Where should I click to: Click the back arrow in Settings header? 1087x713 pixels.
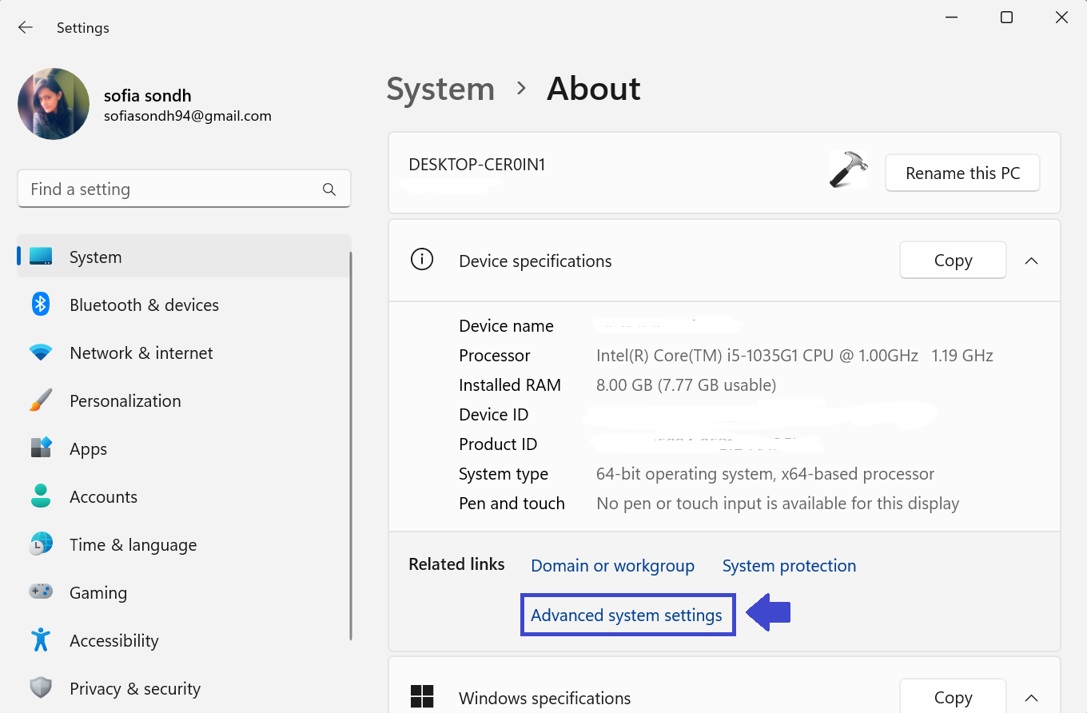coord(26,28)
